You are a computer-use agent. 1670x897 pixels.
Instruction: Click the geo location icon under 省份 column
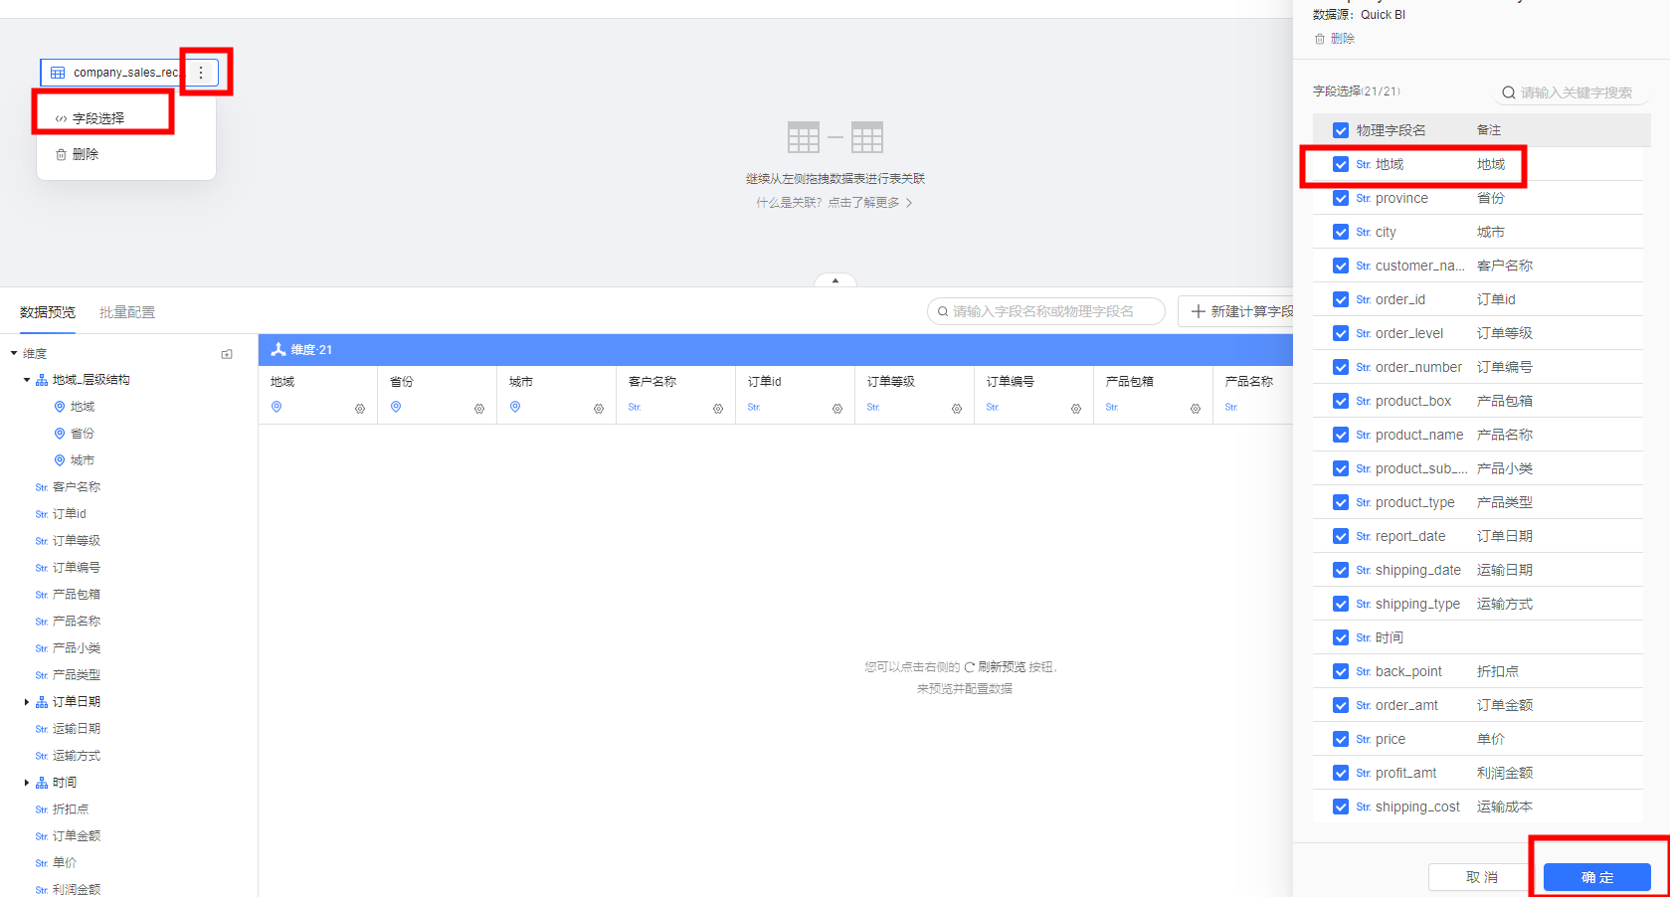tap(396, 407)
